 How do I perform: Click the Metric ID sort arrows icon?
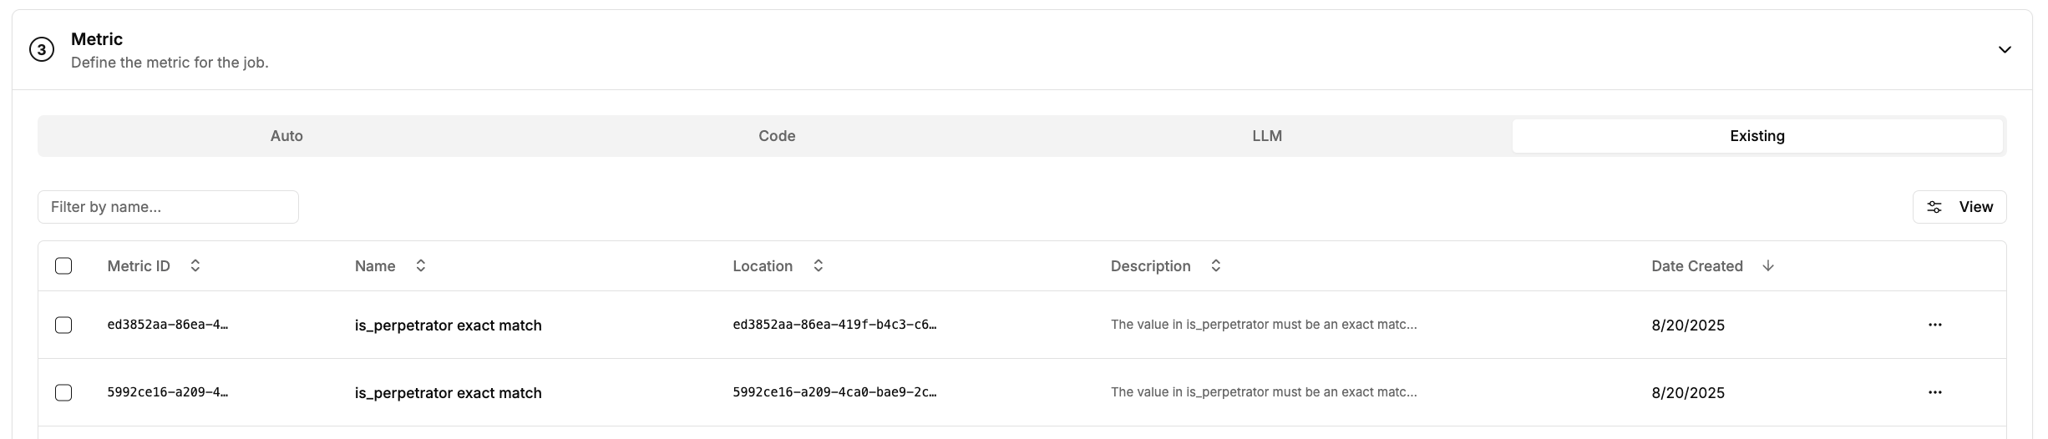(195, 265)
